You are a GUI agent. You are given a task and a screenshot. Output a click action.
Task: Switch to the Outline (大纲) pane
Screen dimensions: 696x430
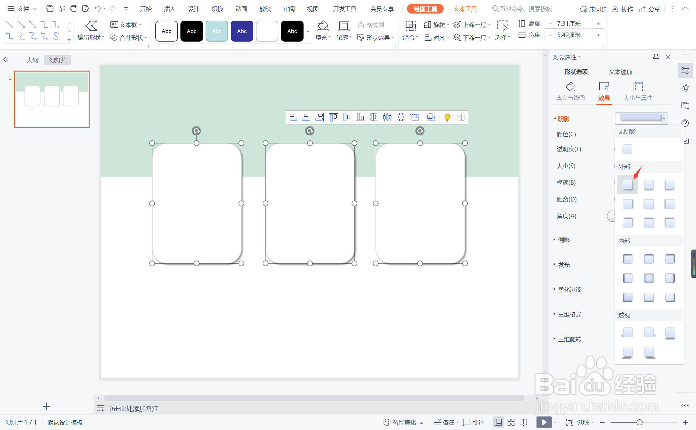coord(32,60)
